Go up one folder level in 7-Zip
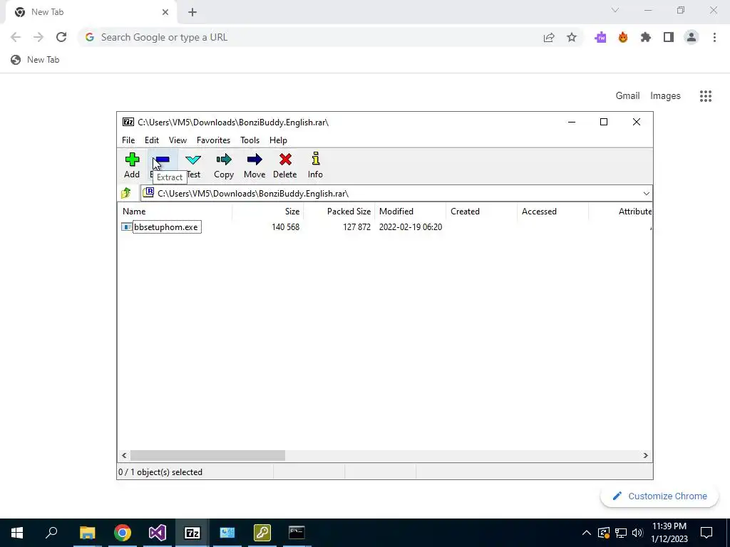This screenshot has height=547, width=730. pos(126,193)
